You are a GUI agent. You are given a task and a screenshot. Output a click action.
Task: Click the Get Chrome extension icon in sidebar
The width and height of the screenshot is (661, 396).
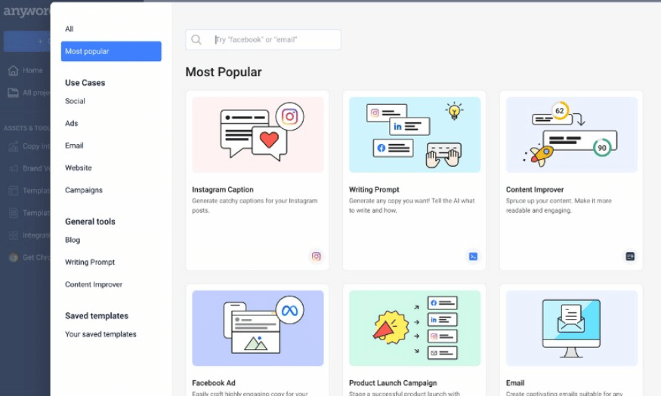[x=14, y=257]
